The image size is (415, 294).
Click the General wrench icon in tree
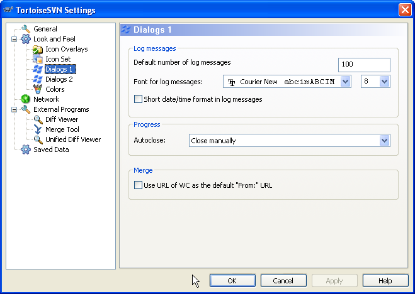(x=26, y=29)
